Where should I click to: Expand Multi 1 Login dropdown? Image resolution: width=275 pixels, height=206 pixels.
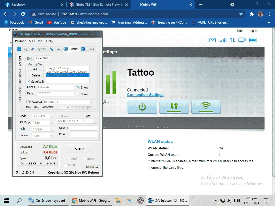pos(52,129)
